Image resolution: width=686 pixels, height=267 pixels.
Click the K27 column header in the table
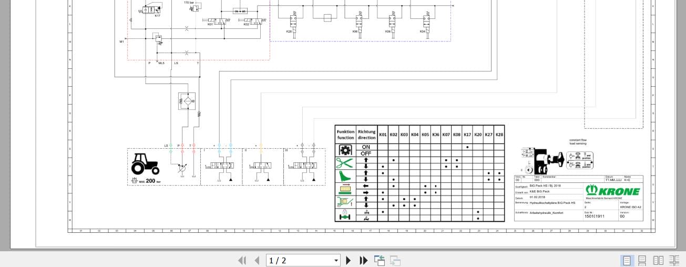488,135
